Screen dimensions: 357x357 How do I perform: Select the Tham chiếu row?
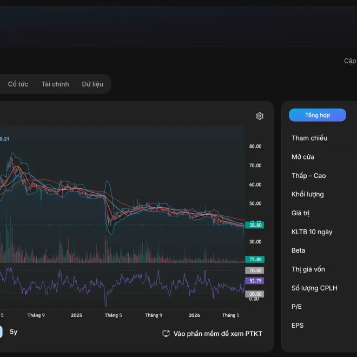coord(324,138)
